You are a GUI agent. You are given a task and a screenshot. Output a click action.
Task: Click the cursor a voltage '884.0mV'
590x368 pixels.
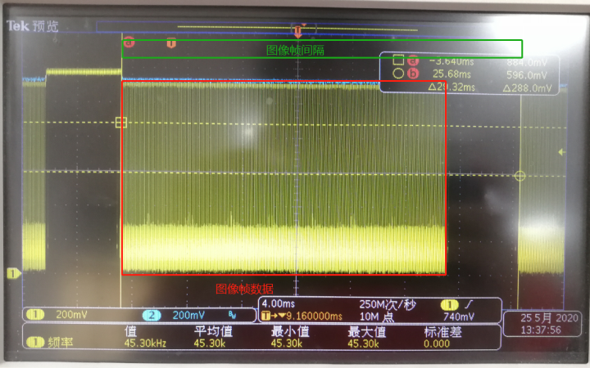pyautogui.click(x=527, y=62)
